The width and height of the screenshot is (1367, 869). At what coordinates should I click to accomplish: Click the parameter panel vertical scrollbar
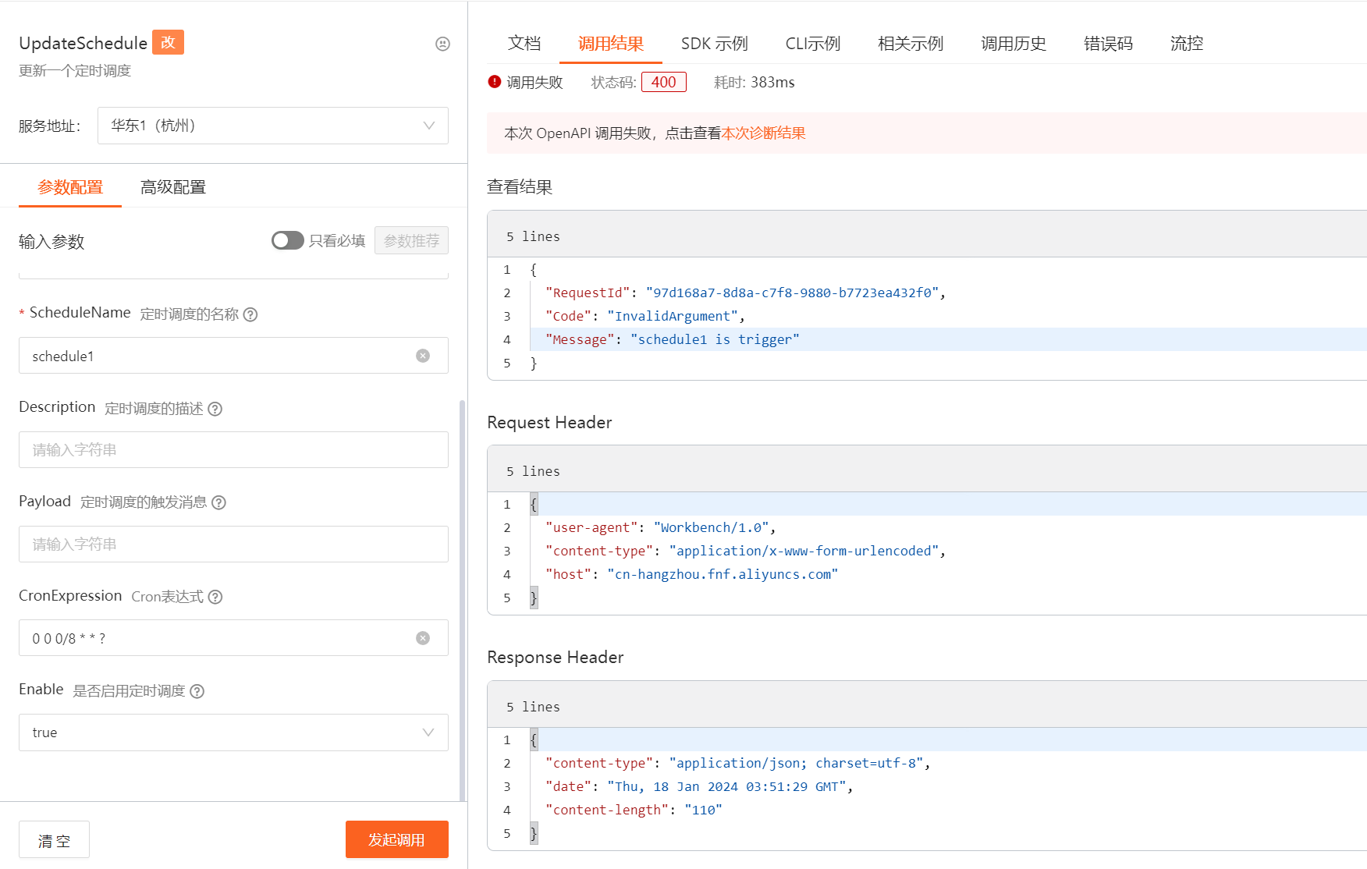[x=462, y=601]
